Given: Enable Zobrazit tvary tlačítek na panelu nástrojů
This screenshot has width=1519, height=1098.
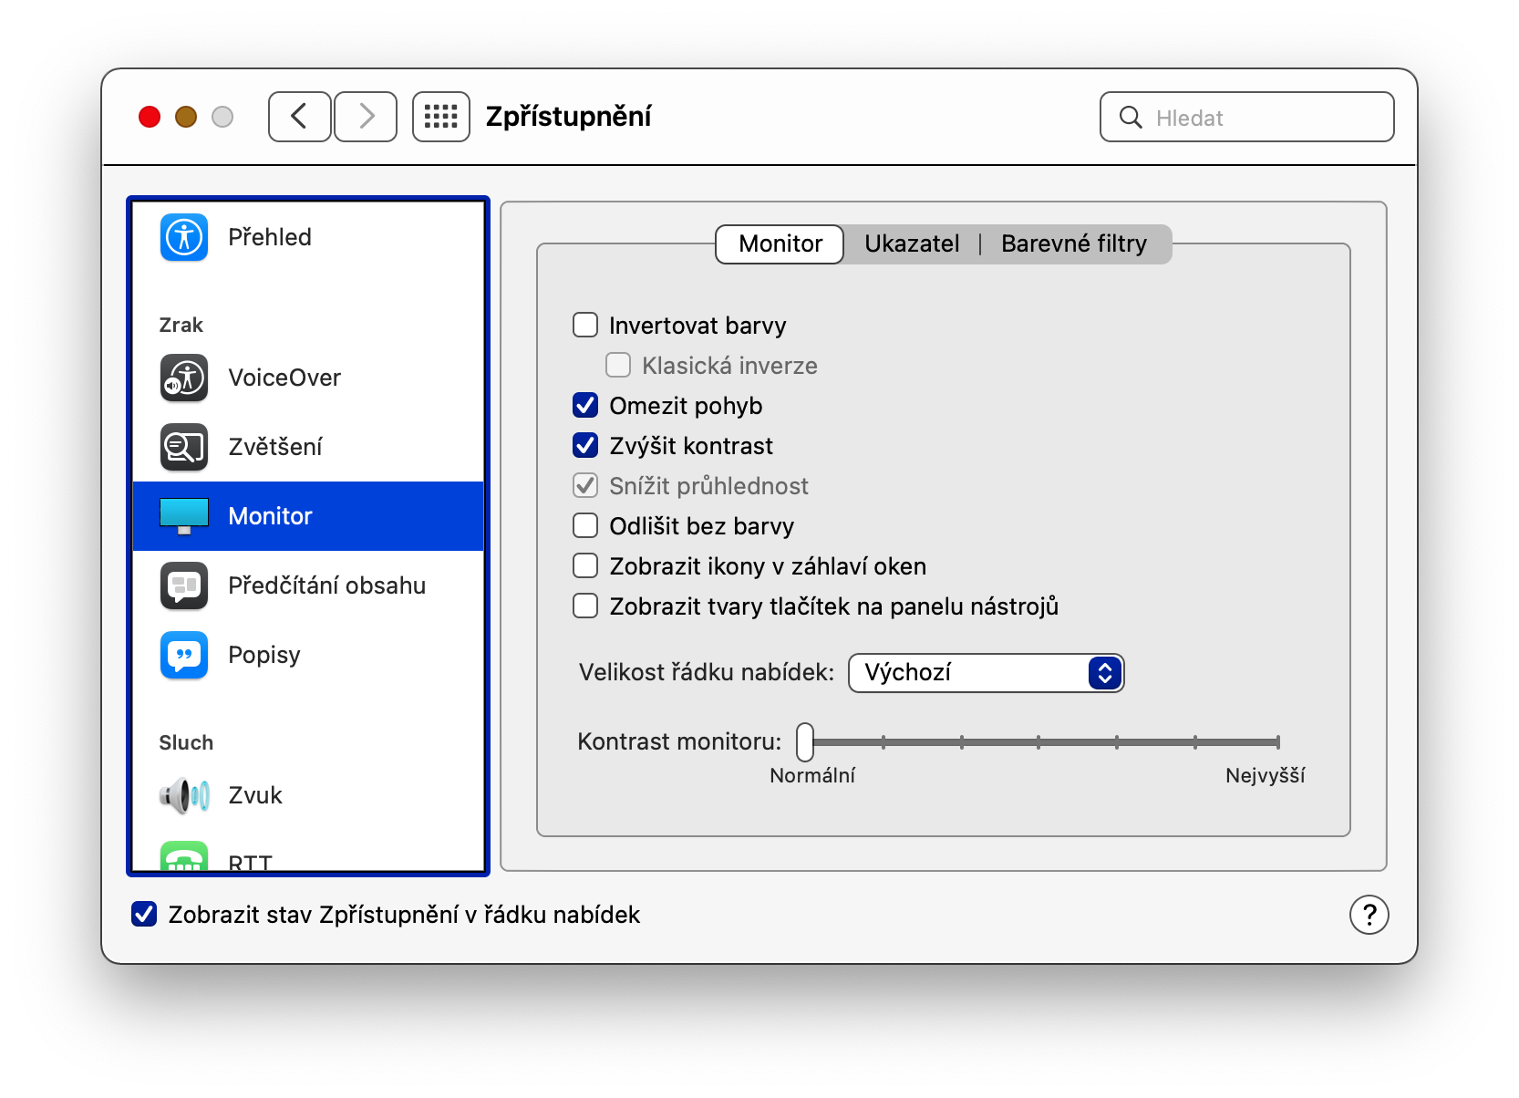Looking at the screenshot, I should [585, 606].
